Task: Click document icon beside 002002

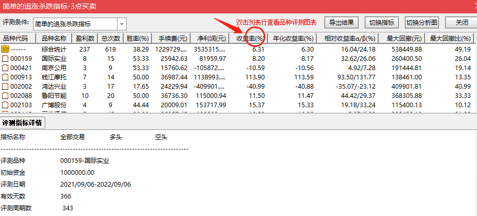Action: pos(5,87)
